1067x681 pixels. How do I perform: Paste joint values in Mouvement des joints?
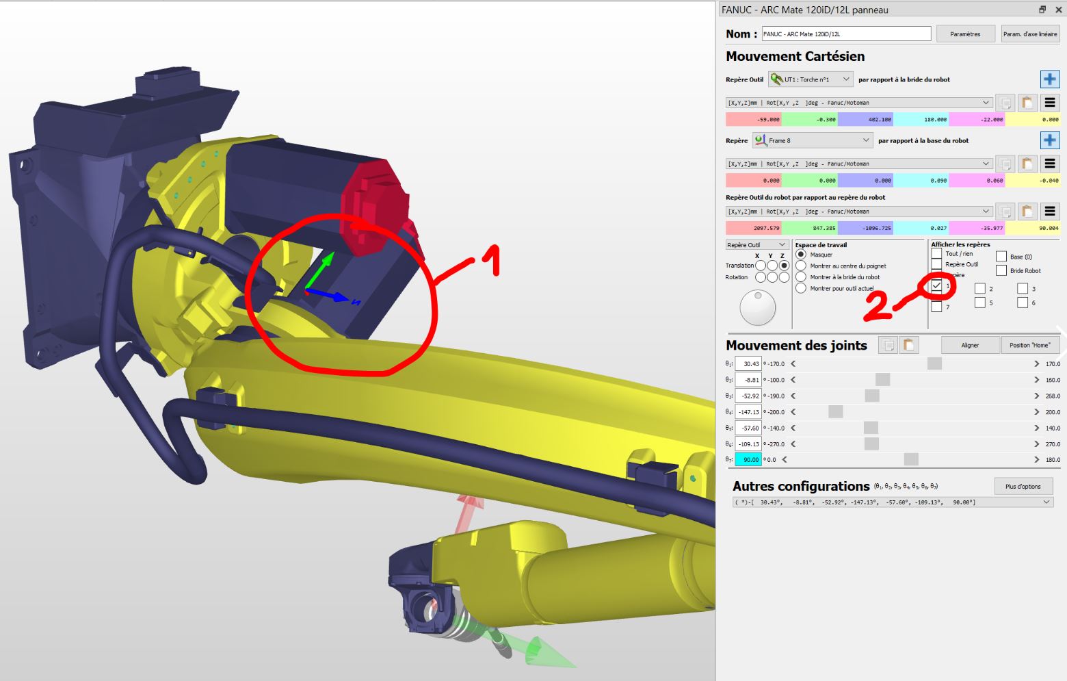[x=908, y=346]
